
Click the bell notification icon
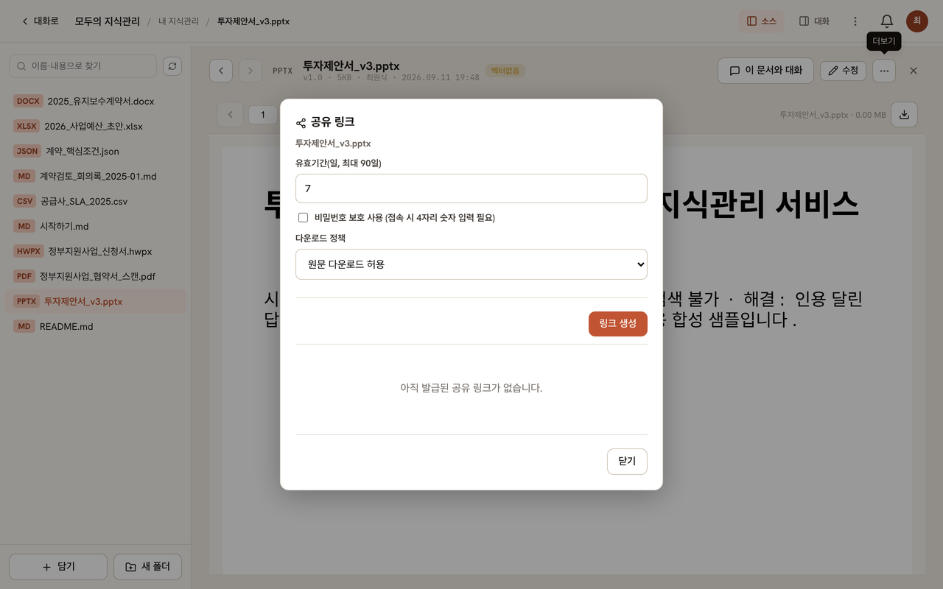point(887,21)
